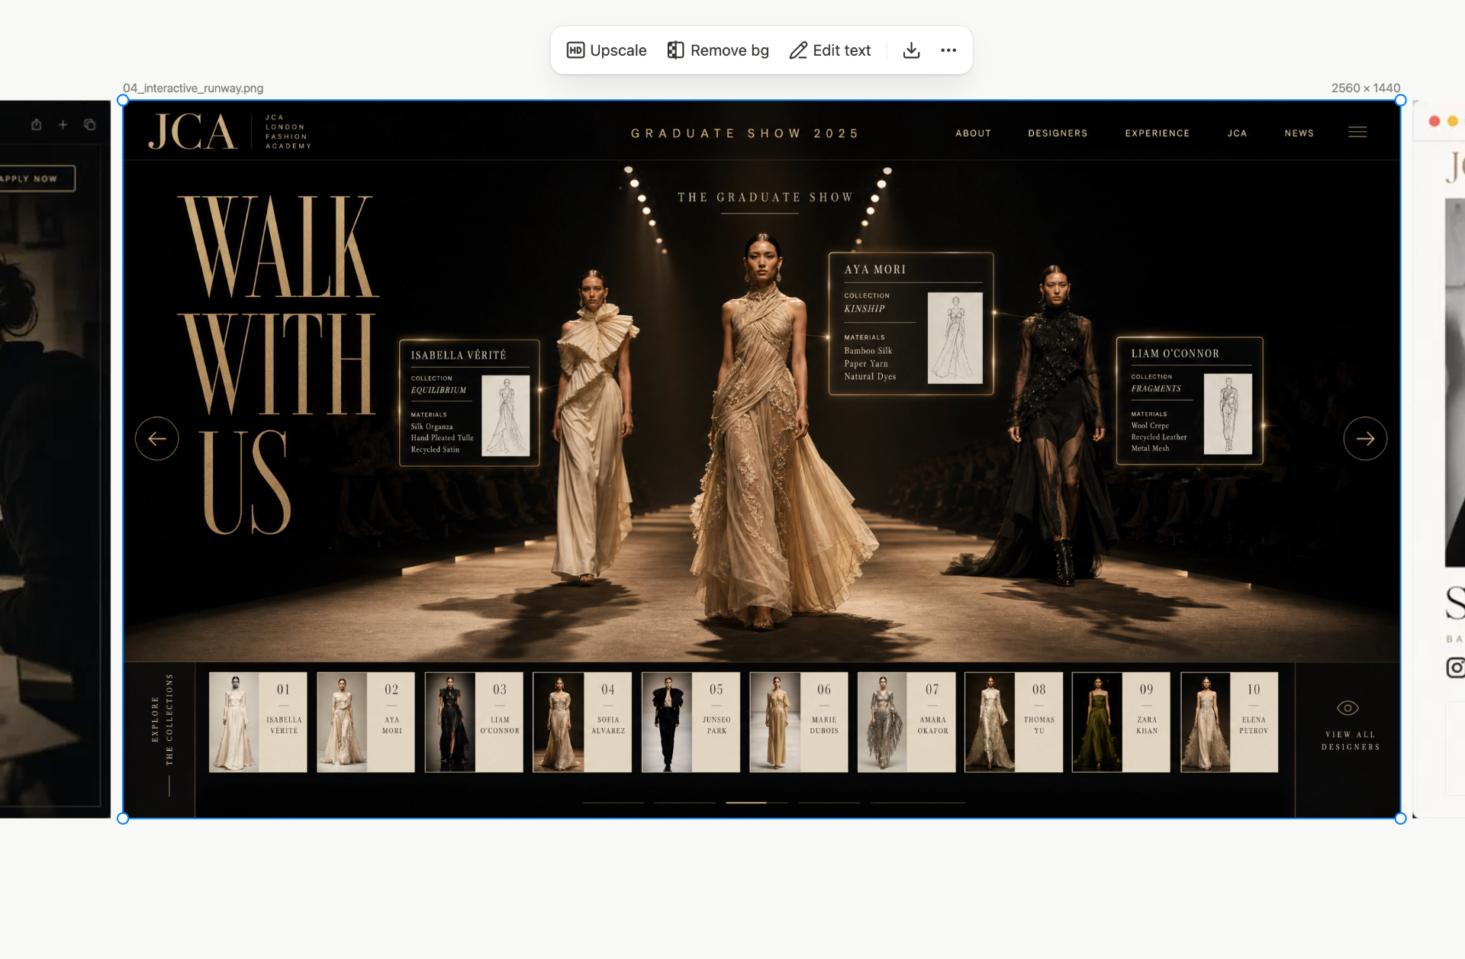The image size is (1465, 959).
Task: Open collection 02 Aya Mori thumbnail
Action: 365,722
